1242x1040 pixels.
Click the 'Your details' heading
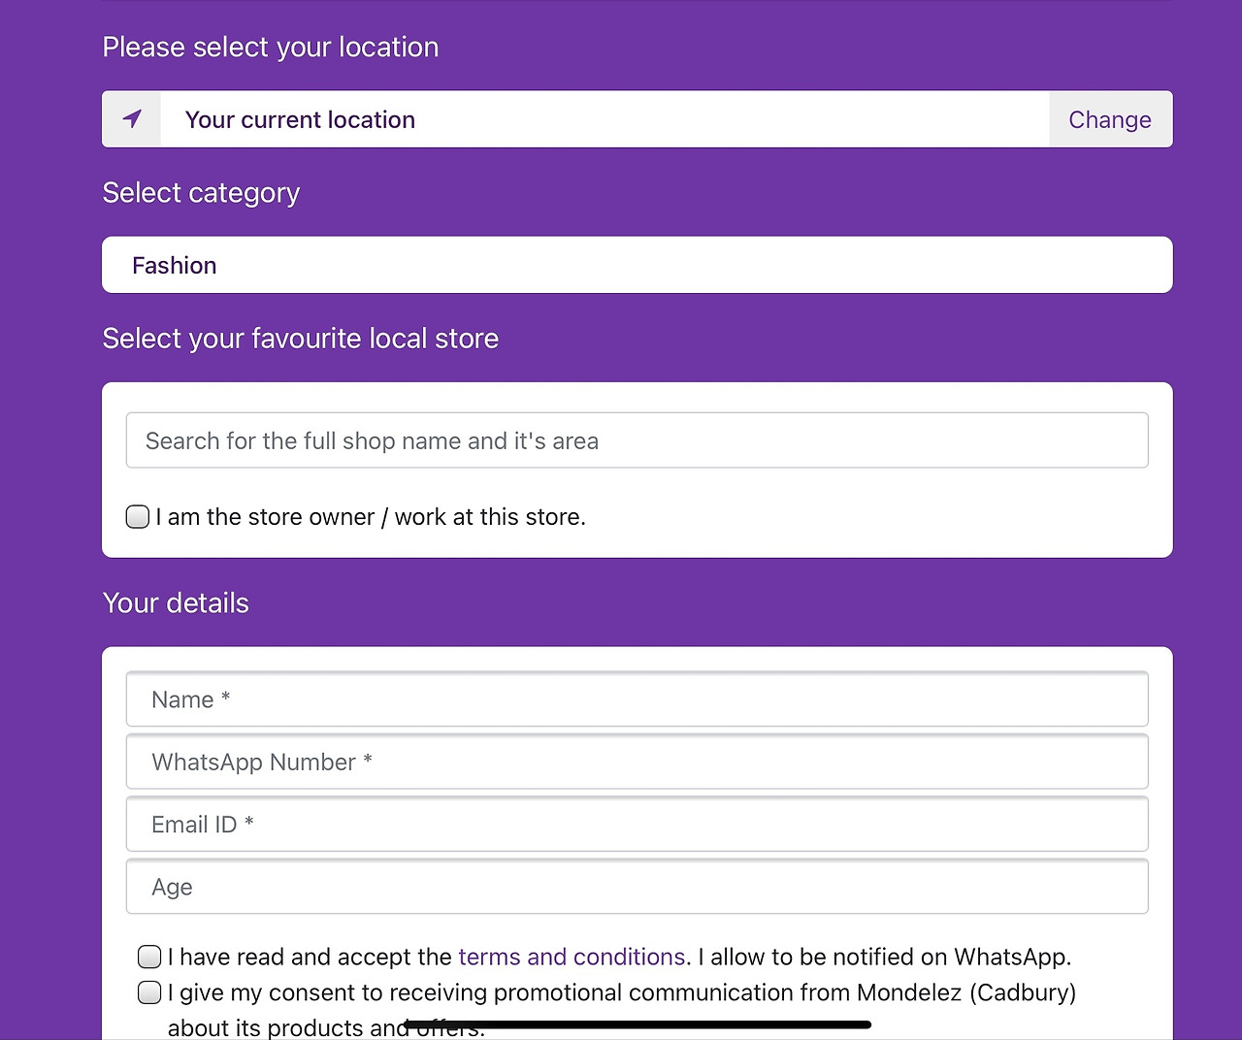click(176, 603)
